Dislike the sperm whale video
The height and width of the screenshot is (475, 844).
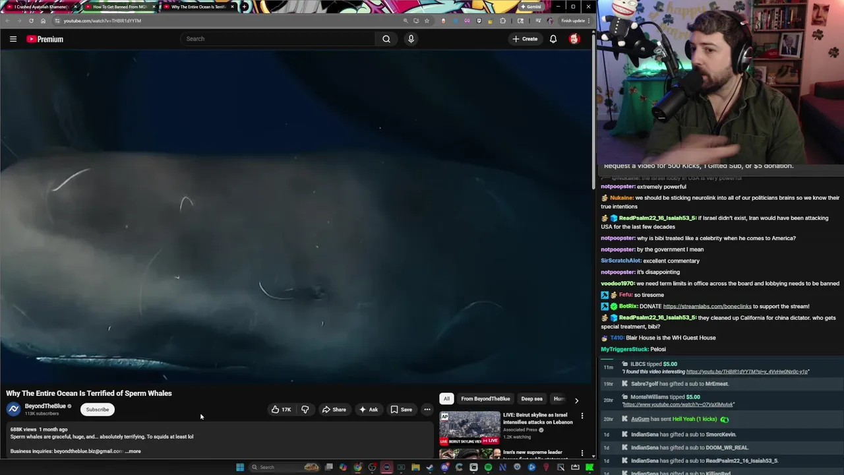(305, 410)
